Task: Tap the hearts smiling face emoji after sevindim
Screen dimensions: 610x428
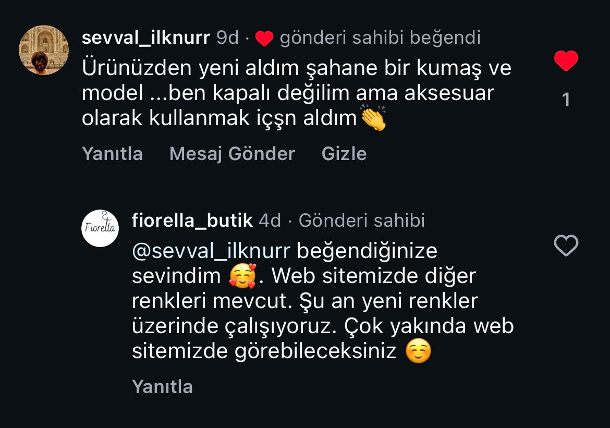Action: coord(243,276)
